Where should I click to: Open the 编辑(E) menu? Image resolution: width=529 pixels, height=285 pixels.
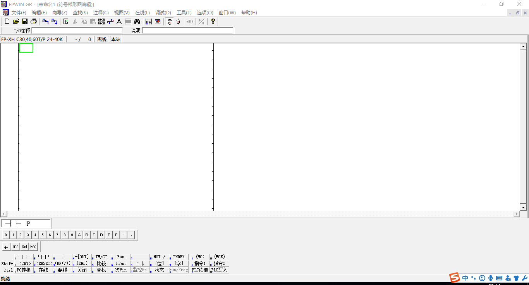39,13
